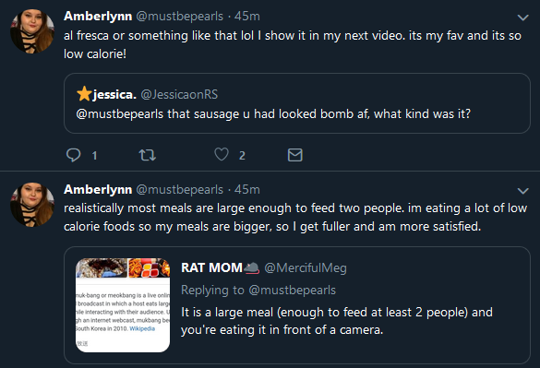This screenshot has height=368, width=540.
Task: Open the @MercifulMeg handle
Action: click(306, 267)
